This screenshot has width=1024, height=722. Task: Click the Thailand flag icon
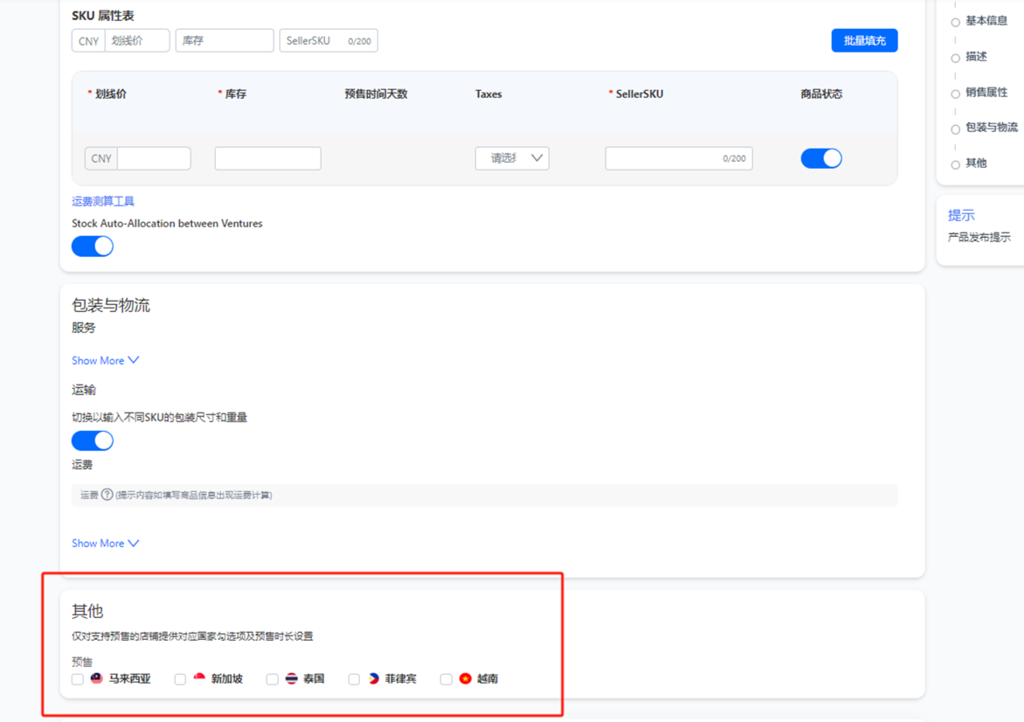292,678
